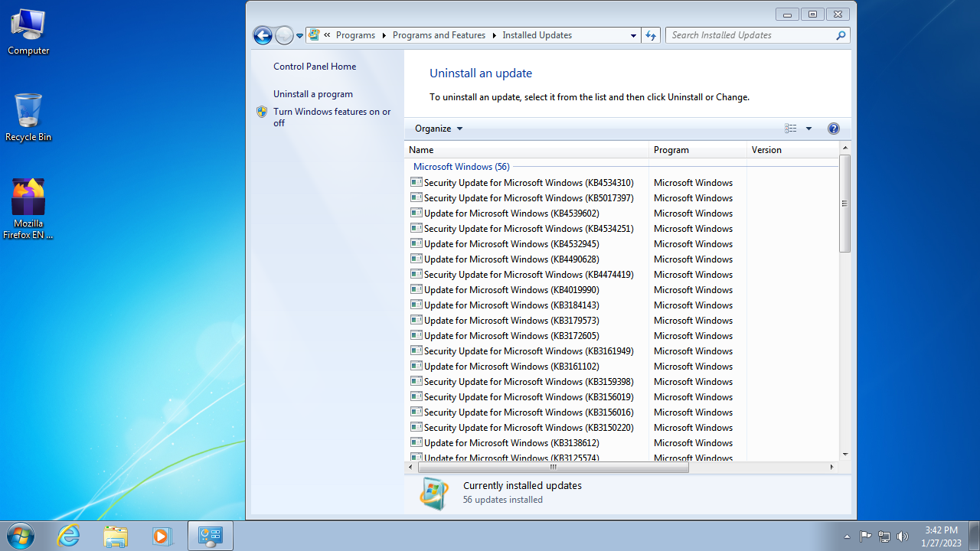Image resolution: width=980 pixels, height=551 pixels.
Task: Open network status tray icon
Action: [x=884, y=536]
